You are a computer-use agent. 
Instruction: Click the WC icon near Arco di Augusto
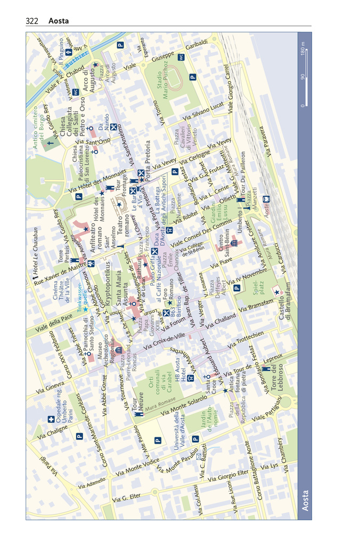coord(76,92)
